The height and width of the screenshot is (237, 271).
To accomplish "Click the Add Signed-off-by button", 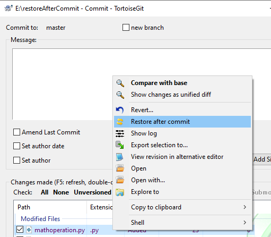I will pos(262,159).
